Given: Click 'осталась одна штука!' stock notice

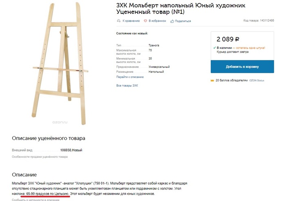Looking at the screenshot, I should click(250, 48).
